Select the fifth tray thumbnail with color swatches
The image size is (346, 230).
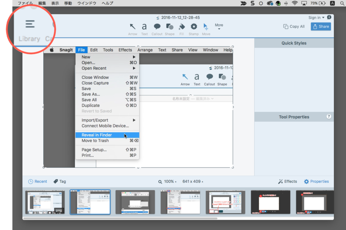[225, 202]
